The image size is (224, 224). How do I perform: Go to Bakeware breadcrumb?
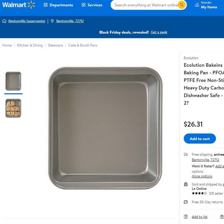56,45
